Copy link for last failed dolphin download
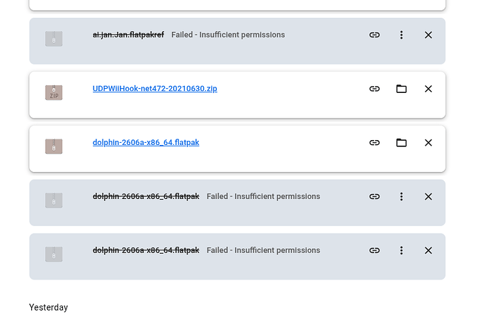This screenshot has height=319, width=478. pyautogui.click(x=374, y=250)
